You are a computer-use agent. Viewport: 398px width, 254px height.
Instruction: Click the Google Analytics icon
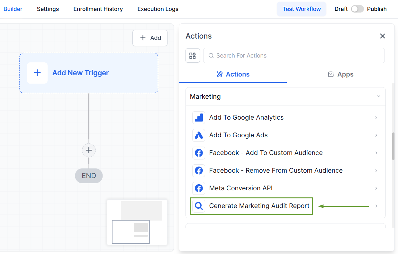click(x=199, y=118)
